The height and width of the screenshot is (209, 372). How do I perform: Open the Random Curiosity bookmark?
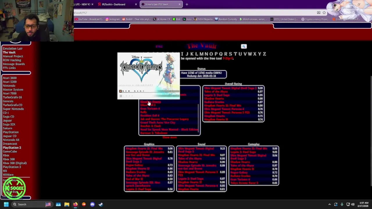[x=226, y=19]
